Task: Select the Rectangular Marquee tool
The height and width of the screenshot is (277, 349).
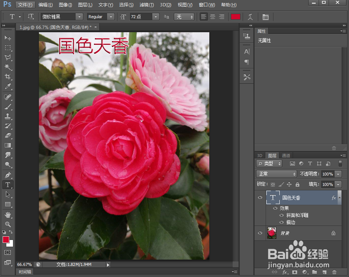Action: (8, 48)
